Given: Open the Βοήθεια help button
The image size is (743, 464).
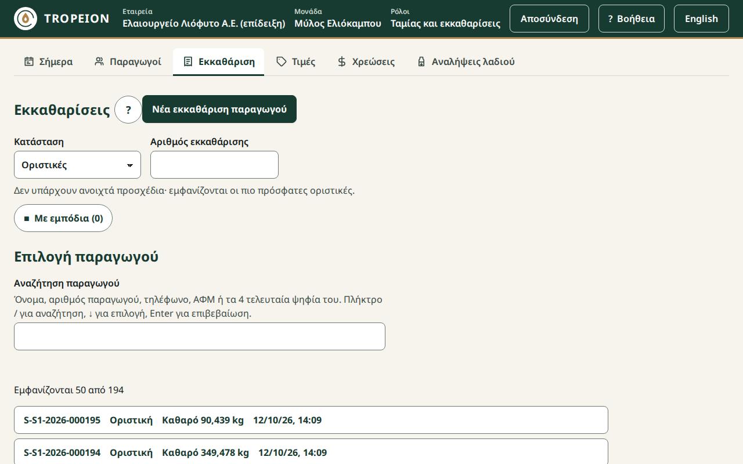Looking at the screenshot, I should [x=631, y=19].
